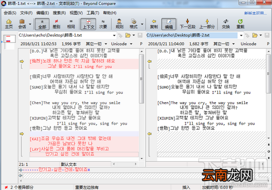
Task: Click the 复制 copy arrow icon
Action: click(x=154, y=21)
